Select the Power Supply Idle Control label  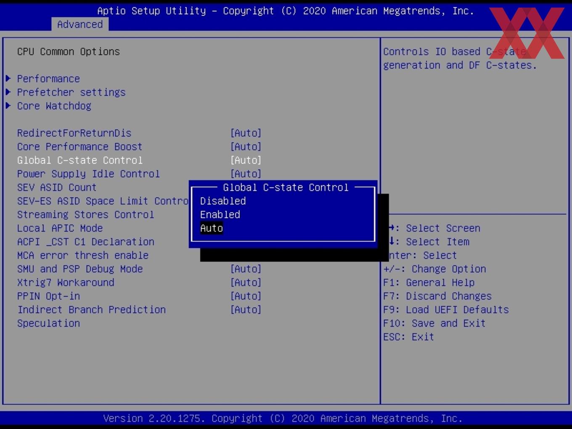[x=88, y=174]
